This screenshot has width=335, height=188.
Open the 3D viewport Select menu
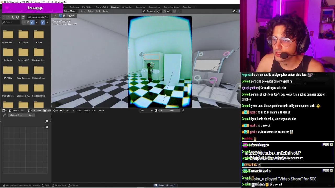coord(90,11)
